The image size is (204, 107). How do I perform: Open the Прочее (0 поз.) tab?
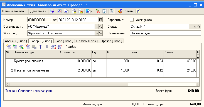[112, 41]
